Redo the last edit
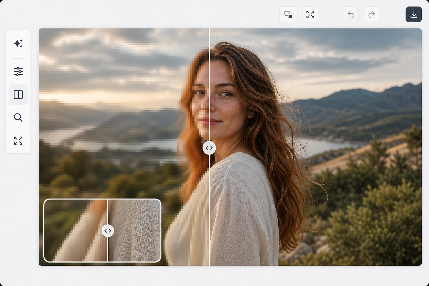This screenshot has width=429, height=286. pos(372,14)
